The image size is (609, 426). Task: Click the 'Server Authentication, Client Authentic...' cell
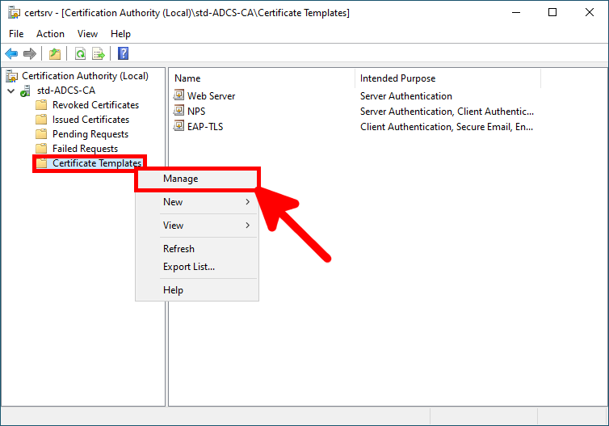[x=447, y=112]
